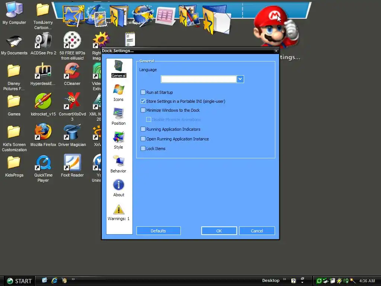Screen dimensions: 381x286
Task: Open the Games folder
Action: click(14, 105)
